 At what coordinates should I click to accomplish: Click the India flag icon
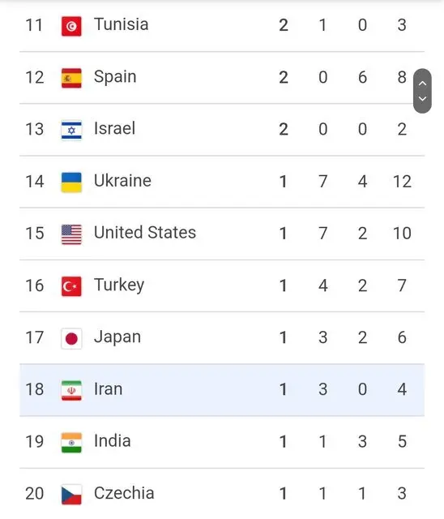[71, 443]
